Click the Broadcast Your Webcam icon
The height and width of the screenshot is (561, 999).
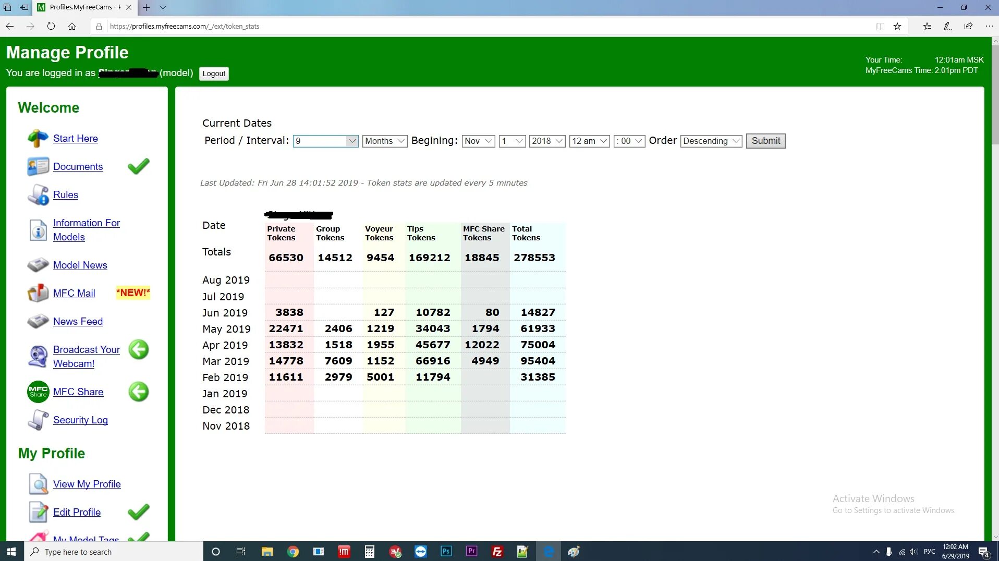click(38, 357)
